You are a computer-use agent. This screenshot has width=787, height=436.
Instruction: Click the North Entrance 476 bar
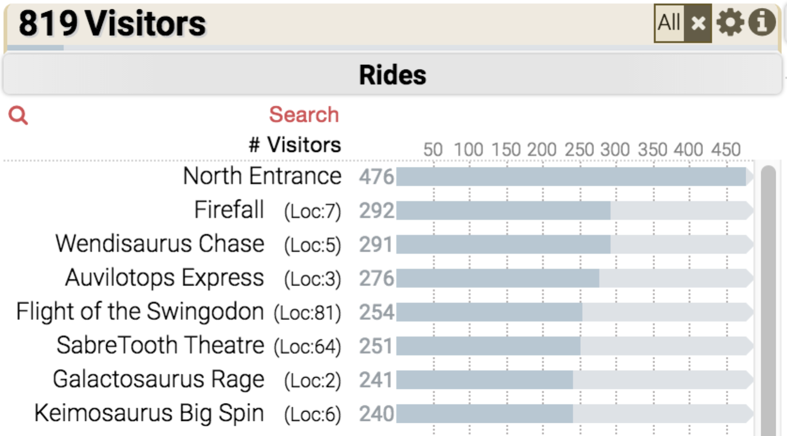tap(571, 177)
